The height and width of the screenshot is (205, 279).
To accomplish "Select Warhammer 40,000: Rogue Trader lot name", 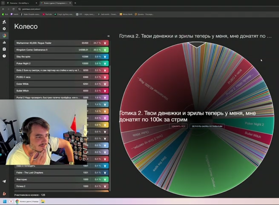I will (34, 43).
